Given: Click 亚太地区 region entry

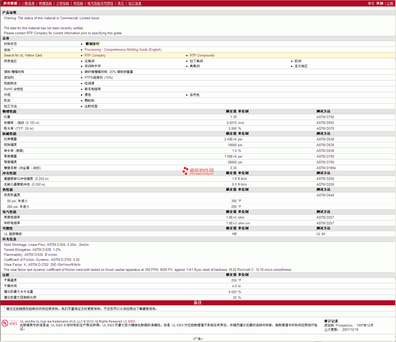Looking at the screenshot, I should (301, 66).
